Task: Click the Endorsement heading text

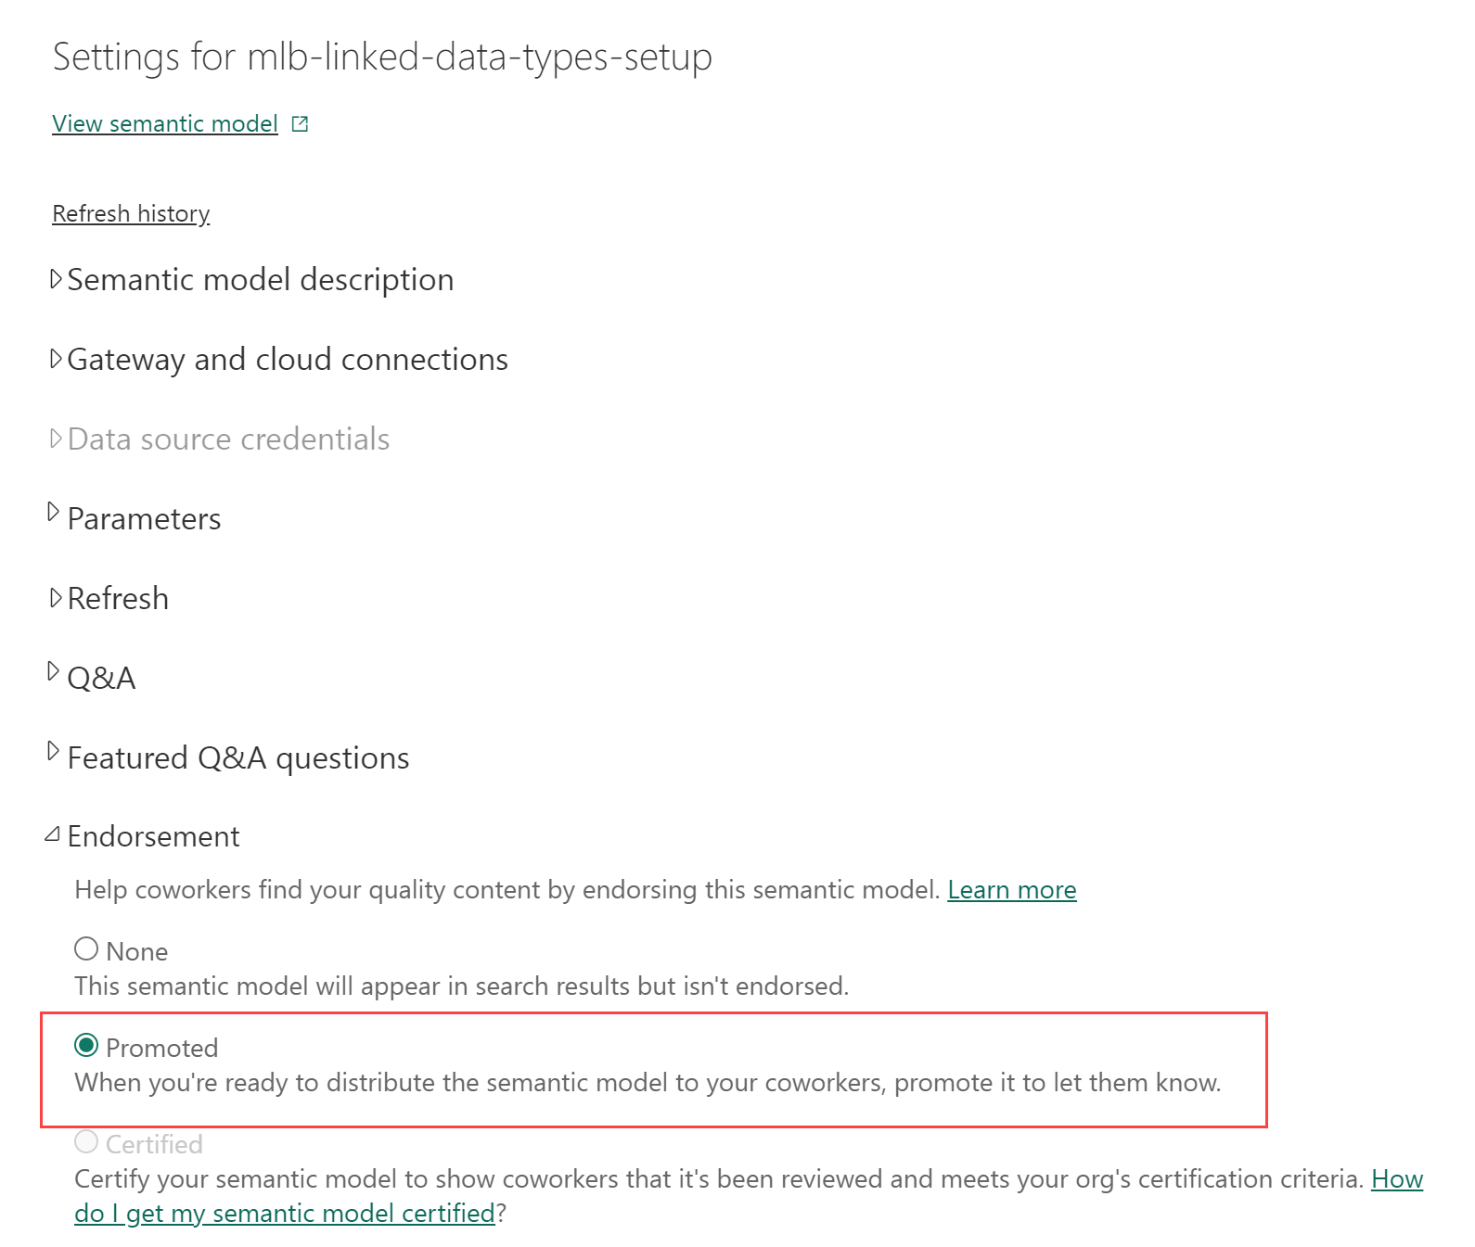Action: [154, 837]
